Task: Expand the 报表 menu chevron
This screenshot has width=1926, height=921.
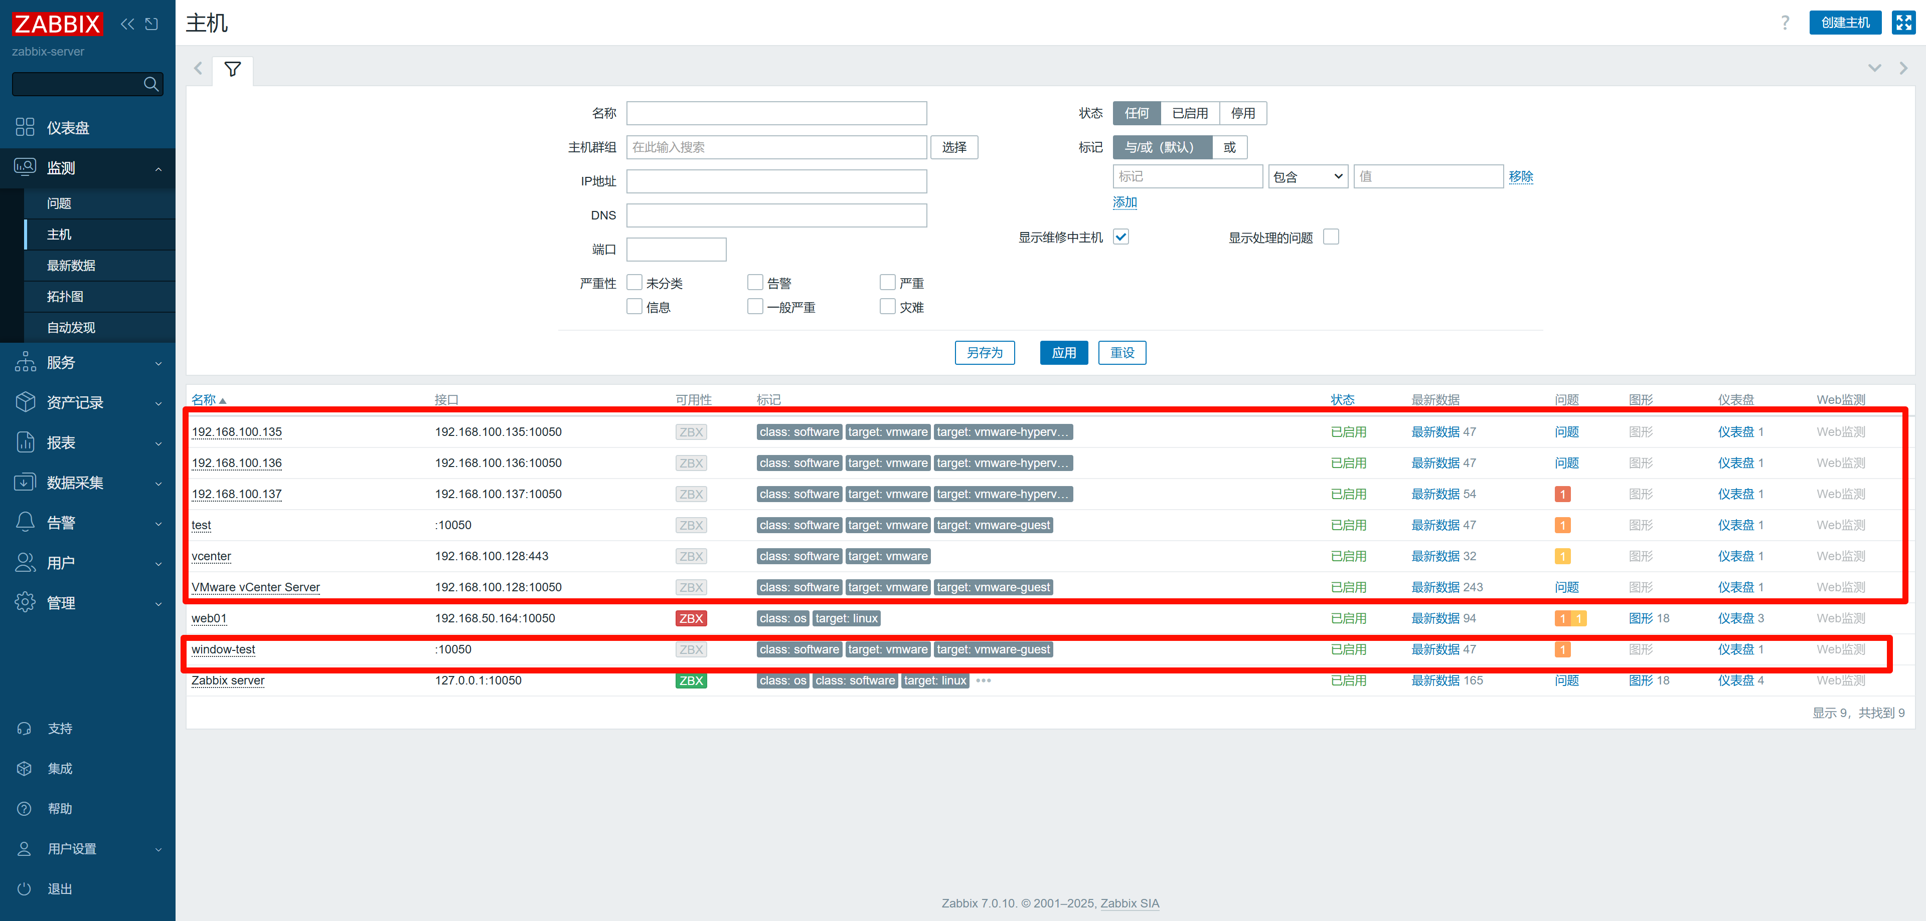Action: [x=158, y=443]
